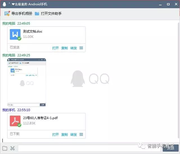Open the 测试文档.doc file via 打开
Image resolution: width=180 pixels, height=154 pixels.
click(55, 48)
